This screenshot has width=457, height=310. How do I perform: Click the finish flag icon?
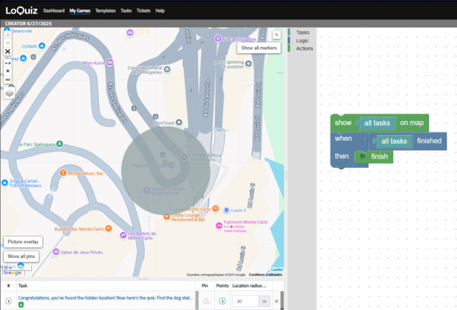click(x=362, y=156)
